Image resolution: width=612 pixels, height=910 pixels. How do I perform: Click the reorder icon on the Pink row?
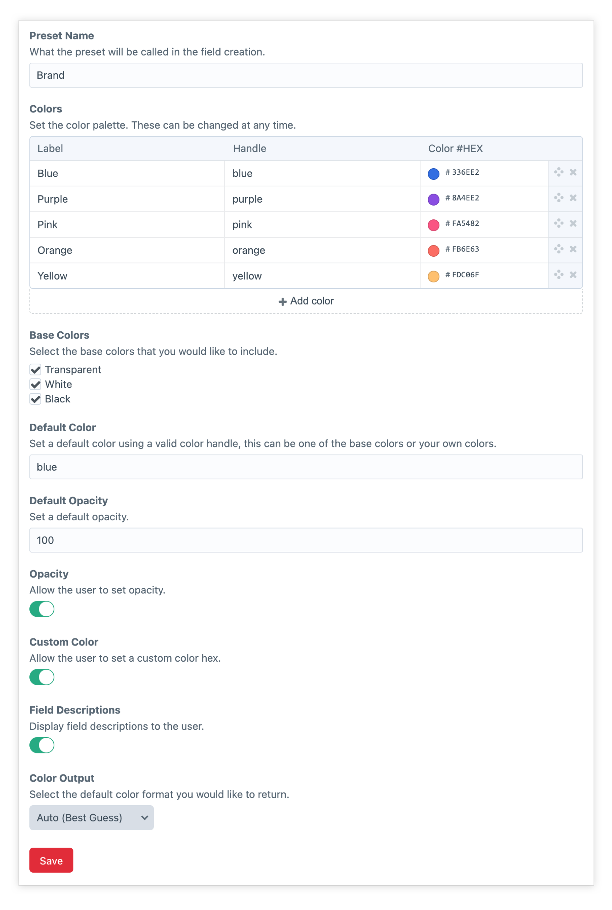pos(559,223)
